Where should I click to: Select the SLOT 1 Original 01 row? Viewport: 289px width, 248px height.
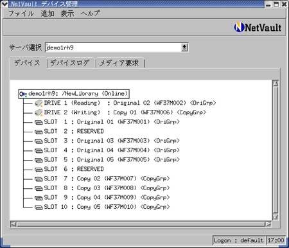[112, 122]
